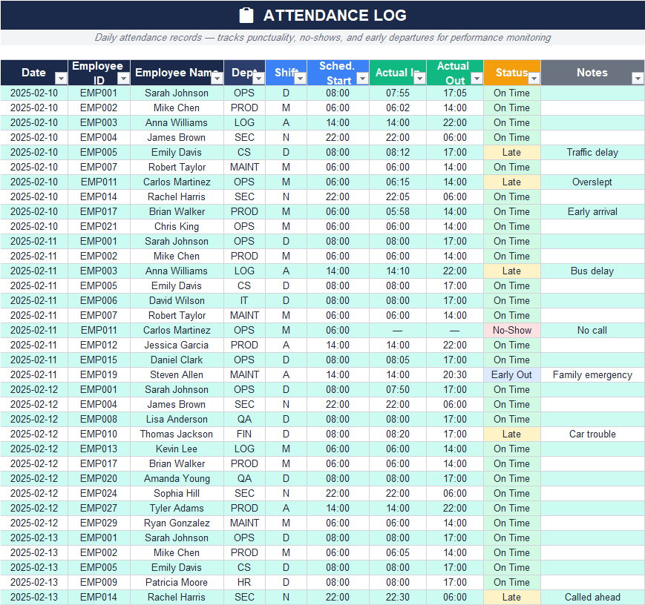Viewport: 645px width, 605px height.
Task: Click the Early Out status for Steven Allen
Action: click(x=511, y=374)
